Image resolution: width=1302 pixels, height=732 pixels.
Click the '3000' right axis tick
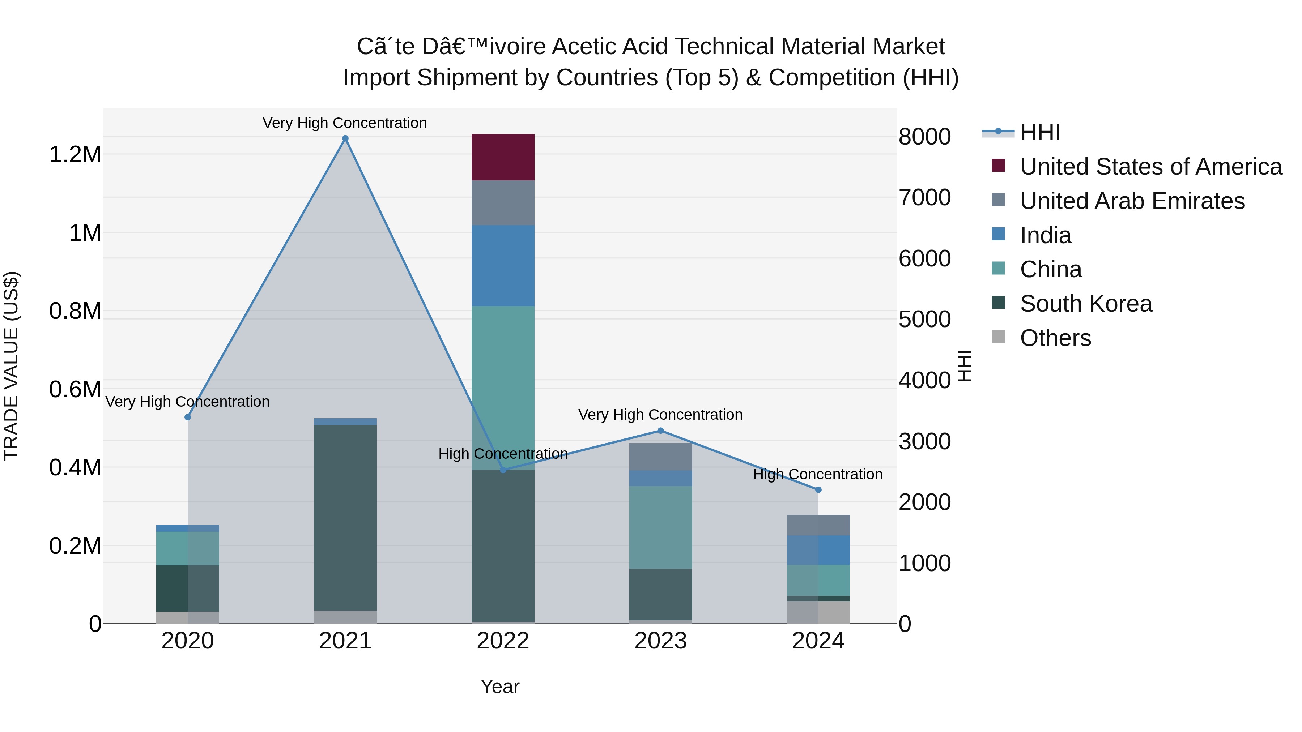[925, 441]
